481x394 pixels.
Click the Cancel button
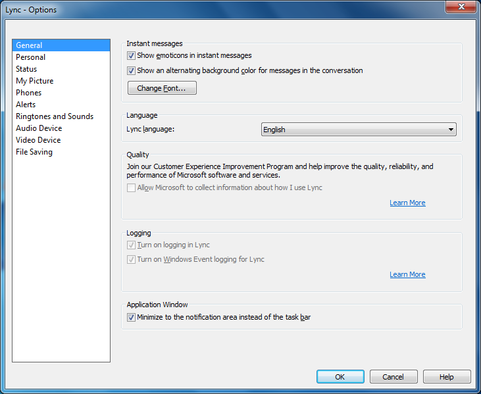pos(393,376)
